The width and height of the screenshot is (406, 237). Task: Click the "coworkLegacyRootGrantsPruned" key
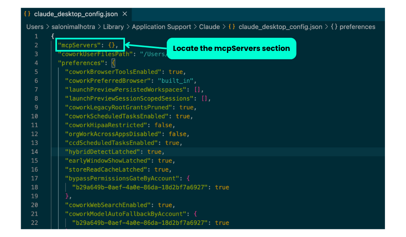[x=119, y=107]
